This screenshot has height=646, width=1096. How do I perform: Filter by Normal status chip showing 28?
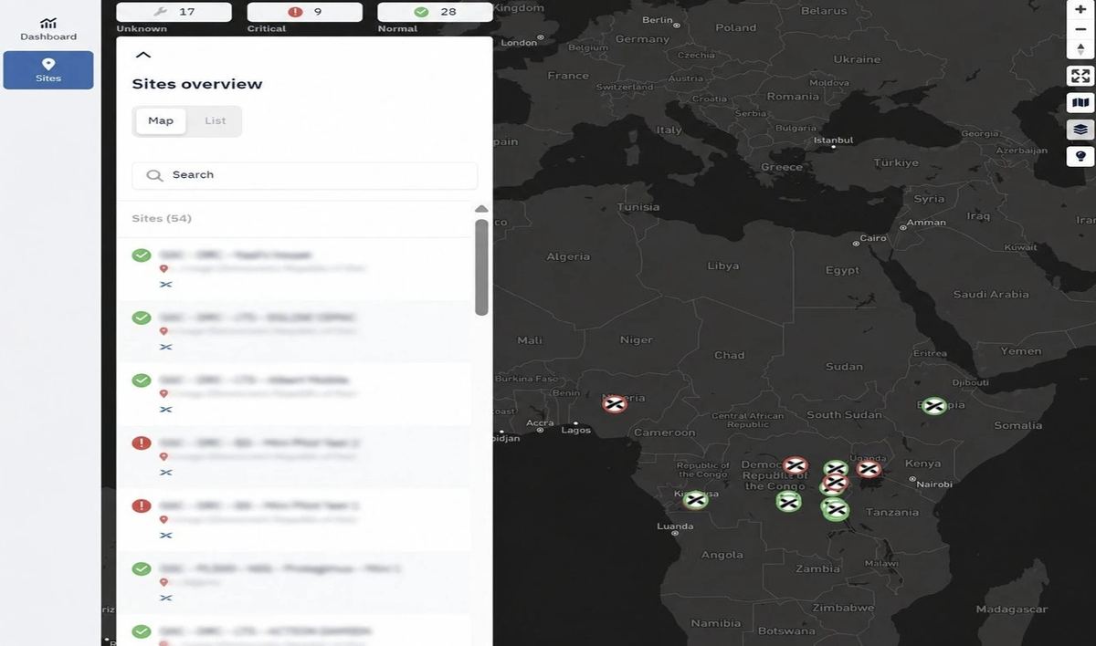point(435,12)
